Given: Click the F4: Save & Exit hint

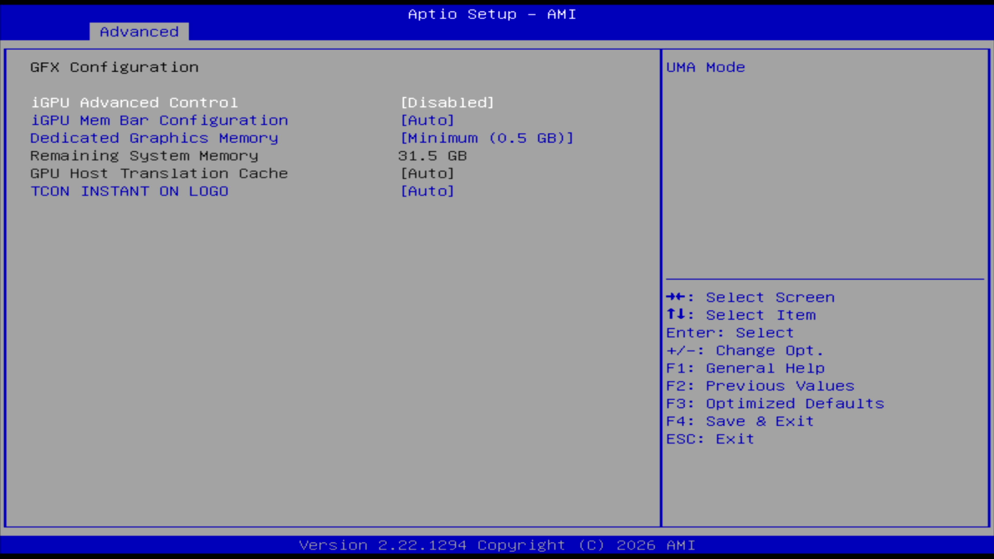Looking at the screenshot, I should [740, 422].
